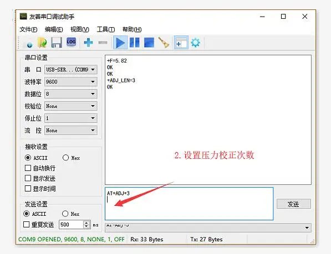Save data with the floppy disk icon
Screen dimensions: 331x254
[57, 43]
